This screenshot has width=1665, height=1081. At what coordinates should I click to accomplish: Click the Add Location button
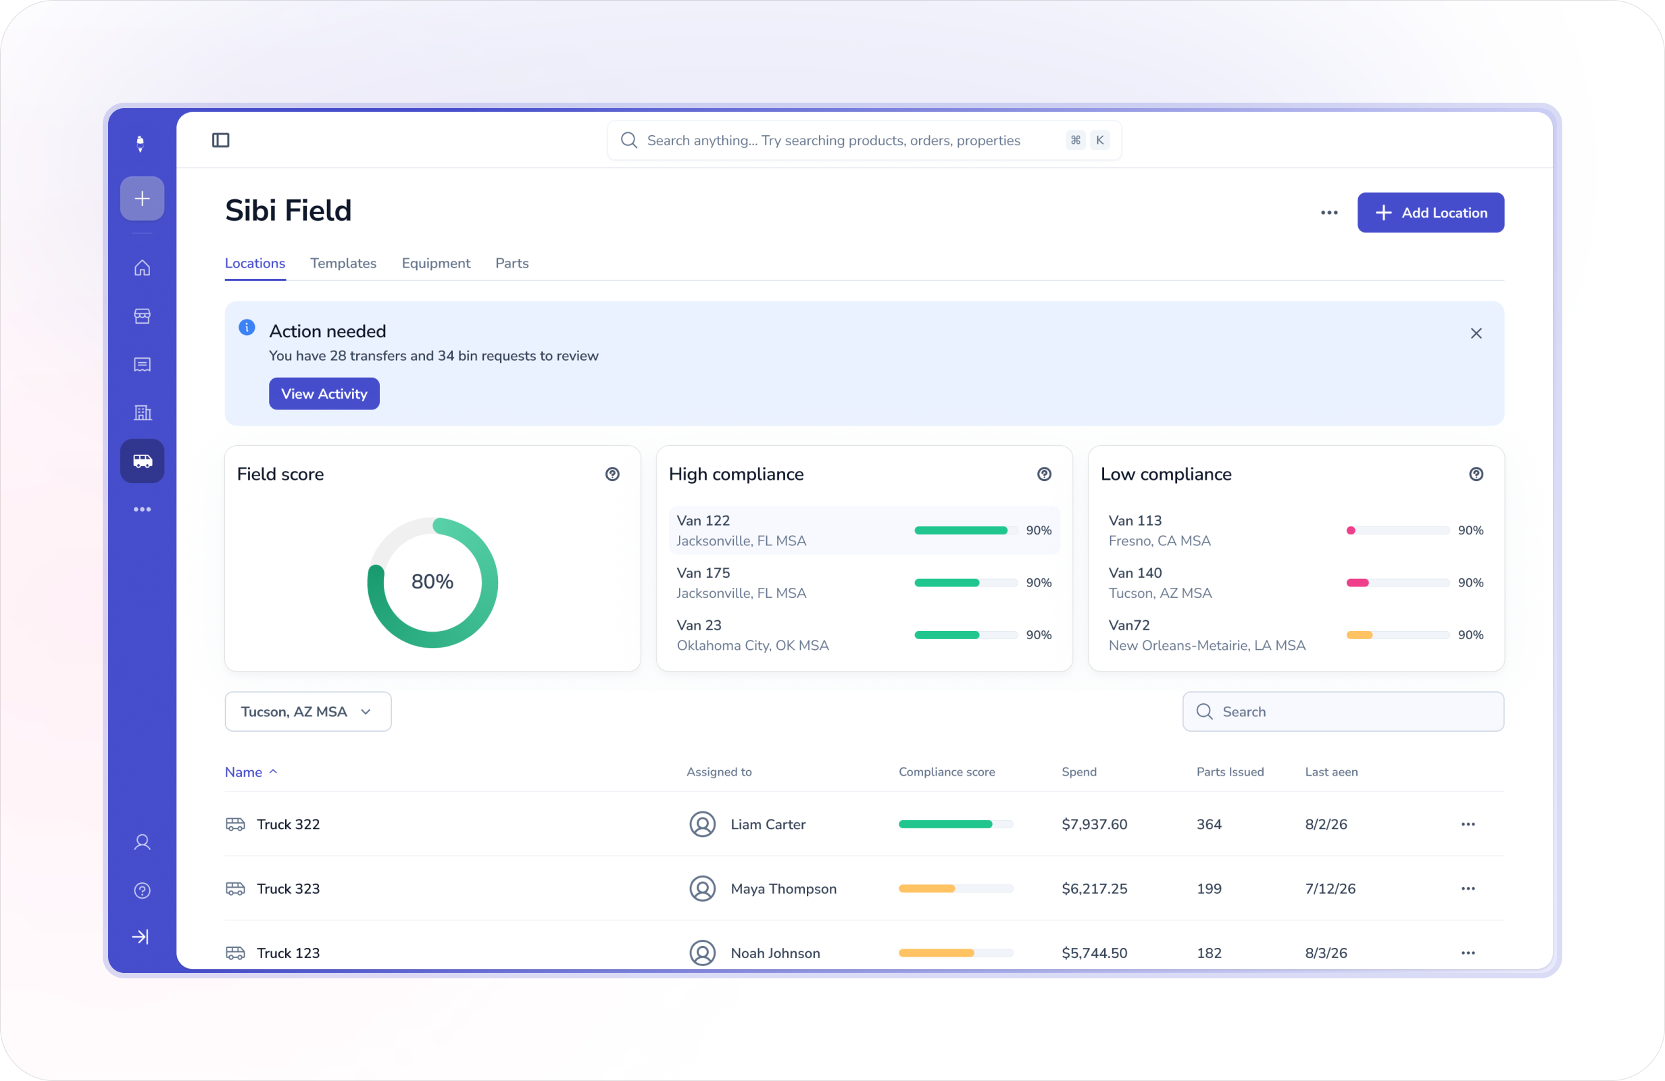[1431, 213]
